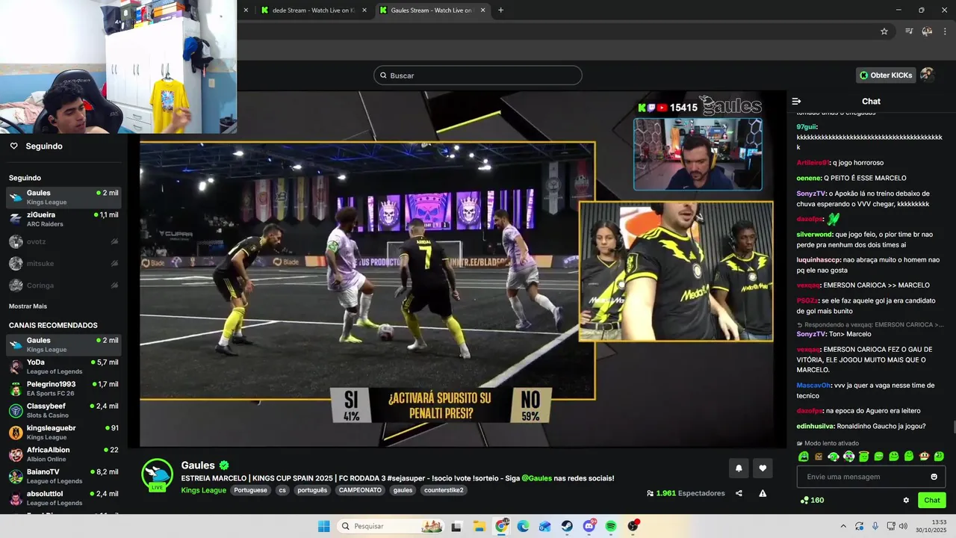Click the Obter KICKs button
The height and width of the screenshot is (538, 956).
click(x=886, y=75)
